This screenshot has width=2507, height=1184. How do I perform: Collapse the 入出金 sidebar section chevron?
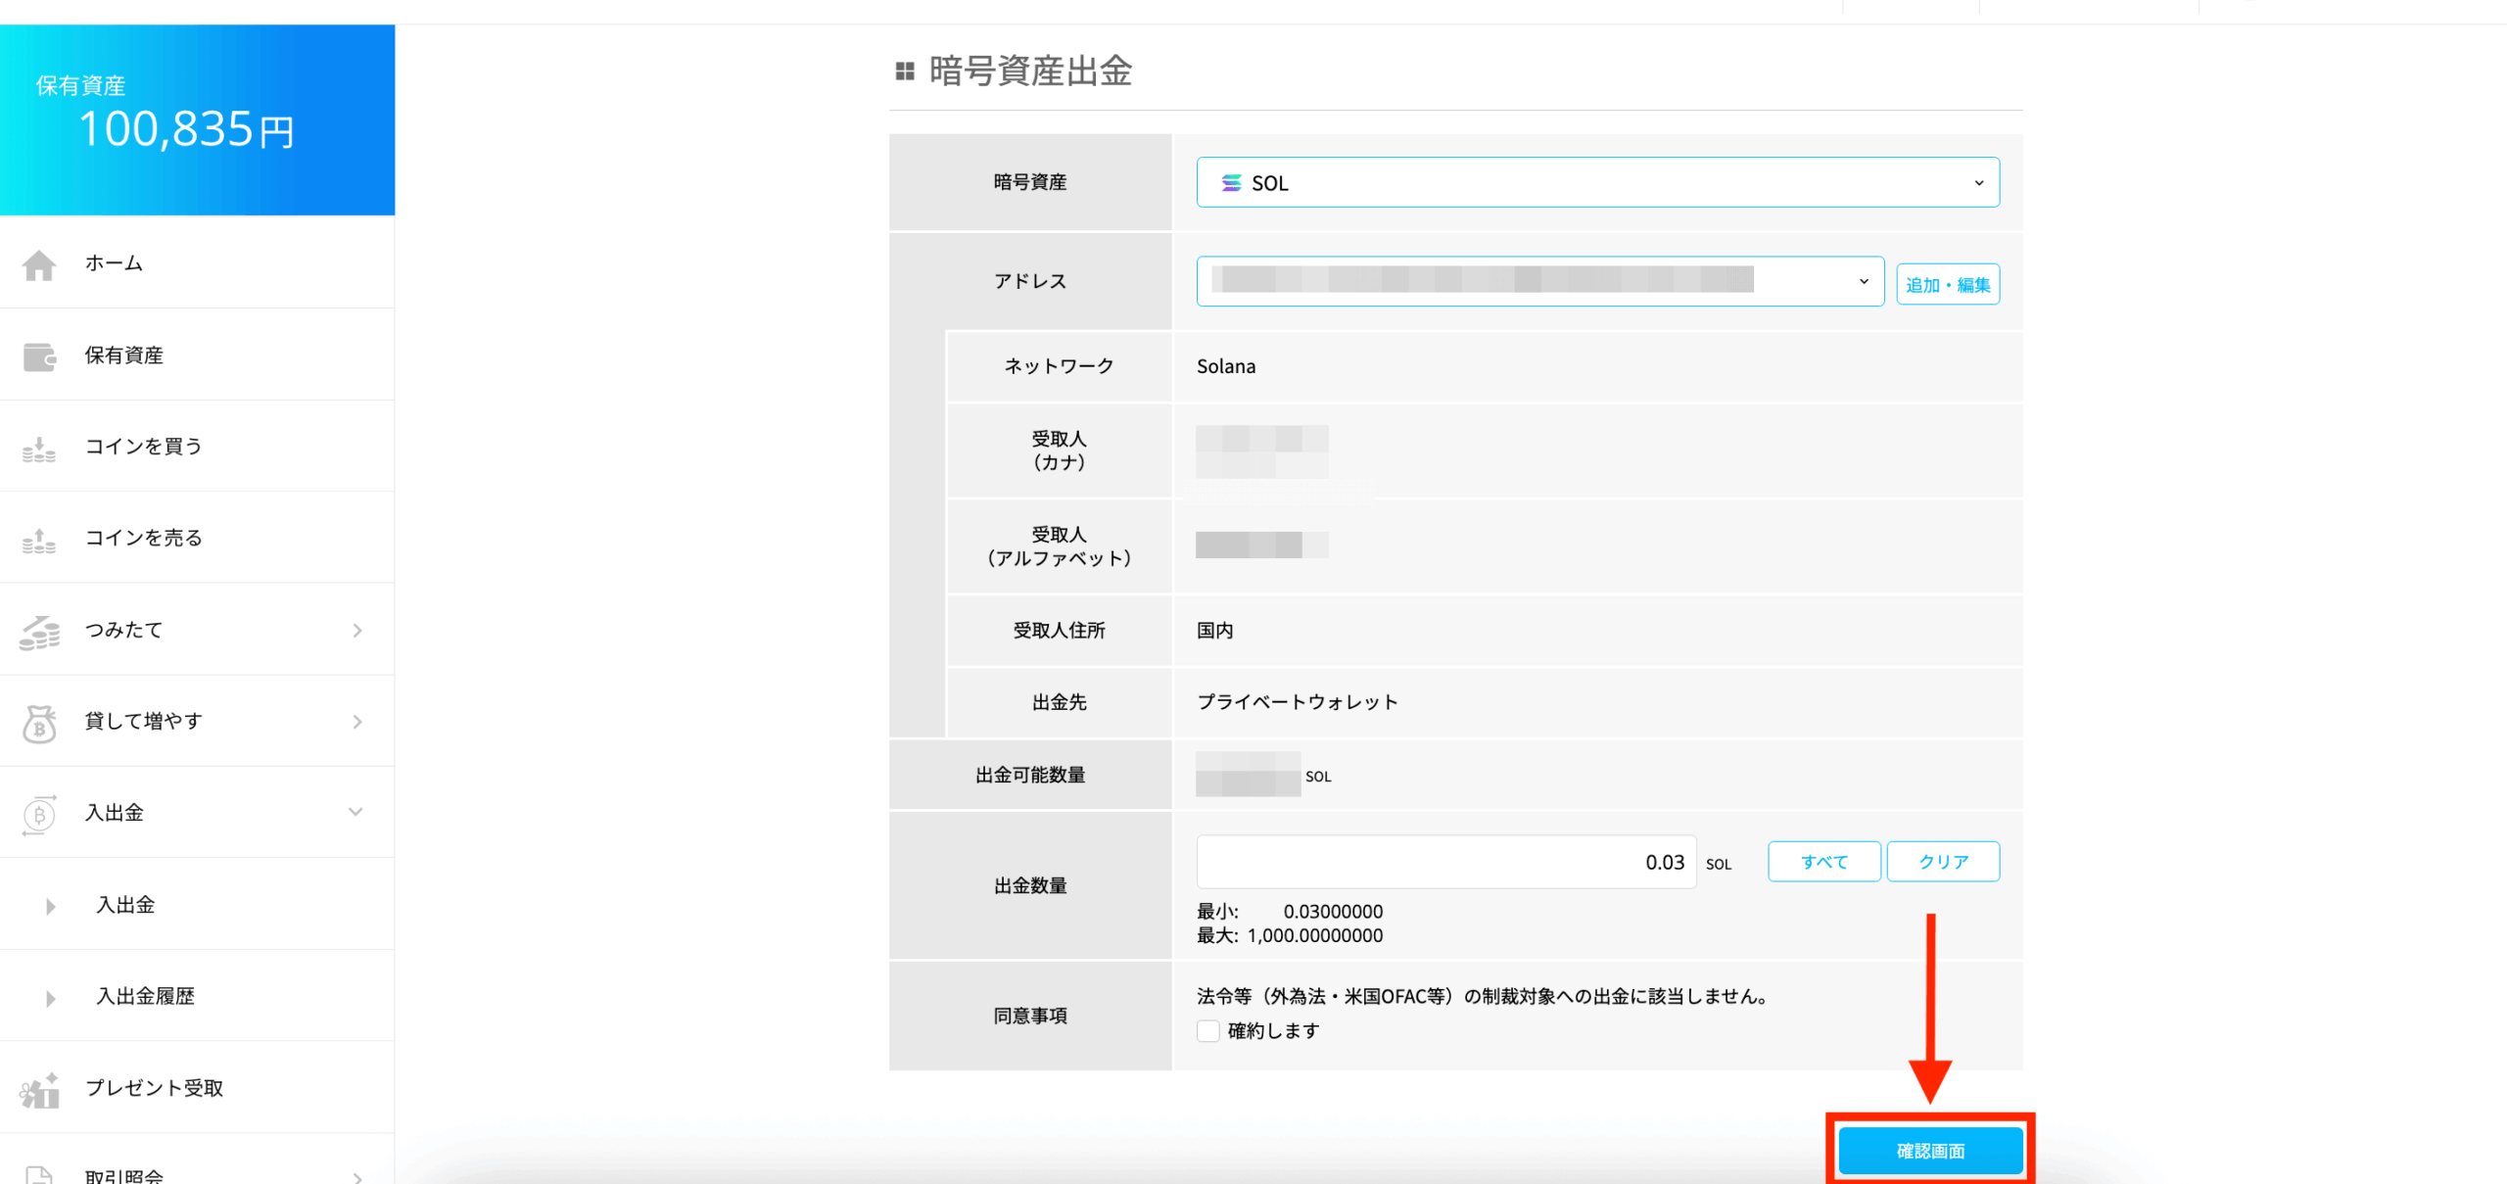356,812
